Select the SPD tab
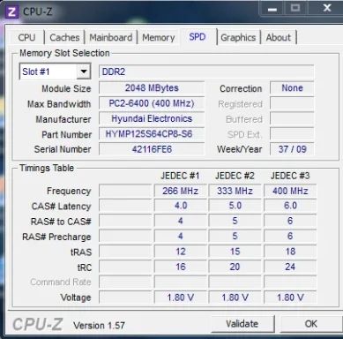The width and height of the screenshot is (343, 339). tap(198, 37)
